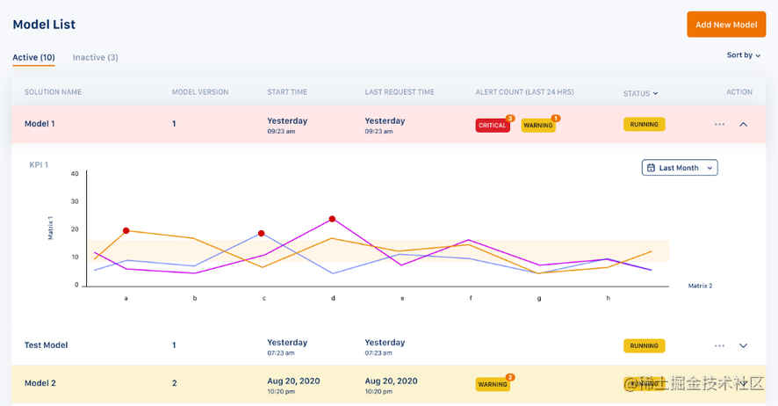Click the Warning alert badge for Model 2
The image size is (778, 406).
(493, 384)
